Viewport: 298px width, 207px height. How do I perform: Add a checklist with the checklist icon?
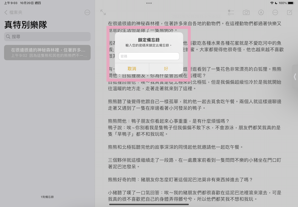(x=231, y=13)
